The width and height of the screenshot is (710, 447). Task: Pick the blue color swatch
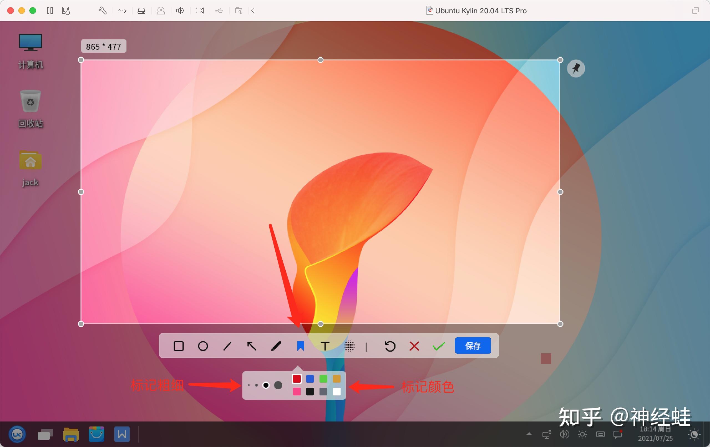310,379
